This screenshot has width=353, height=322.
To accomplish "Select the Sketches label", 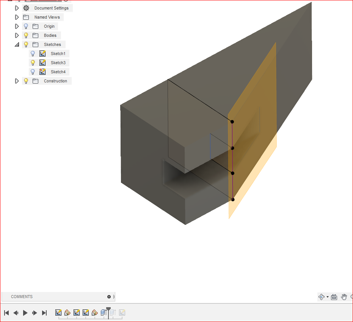I will pyautogui.click(x=52, y=44).
